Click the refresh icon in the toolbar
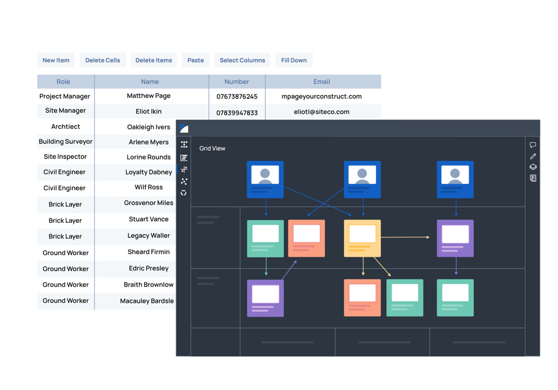Screen dimensions: 558x390 184,193
